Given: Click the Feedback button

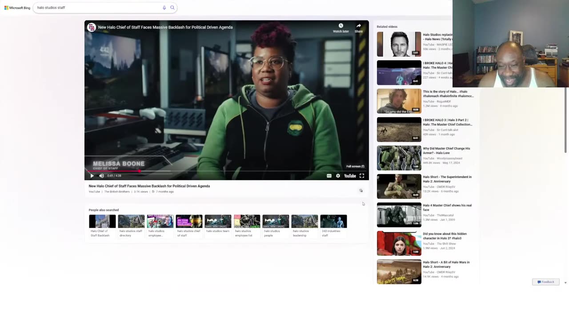Looking at the screenshot, I should coord(546,282).
